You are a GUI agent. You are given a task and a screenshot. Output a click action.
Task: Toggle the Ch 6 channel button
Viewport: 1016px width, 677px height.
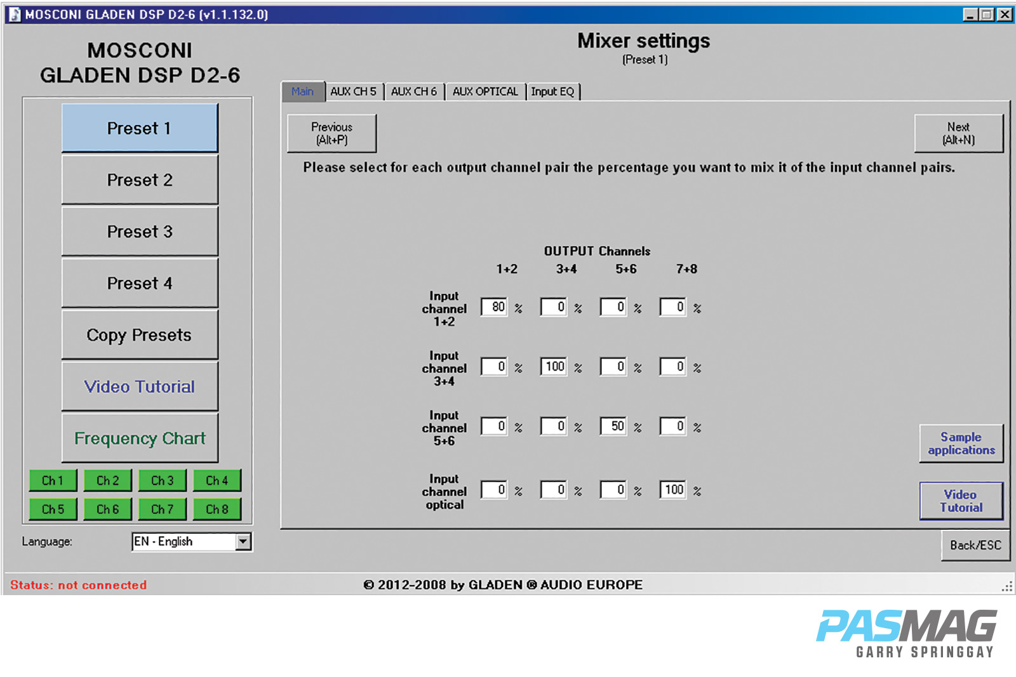coord(107,509)
